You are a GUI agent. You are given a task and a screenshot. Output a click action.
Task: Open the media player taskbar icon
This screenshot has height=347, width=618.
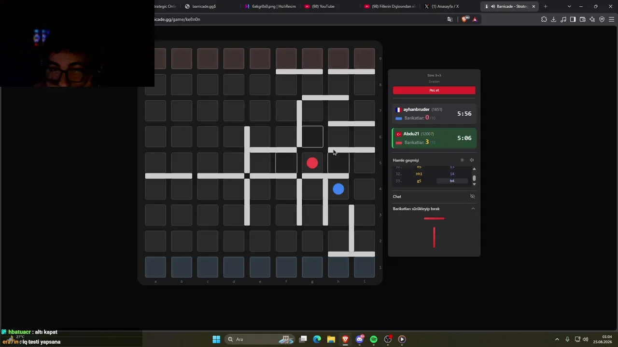click(402, 339)
